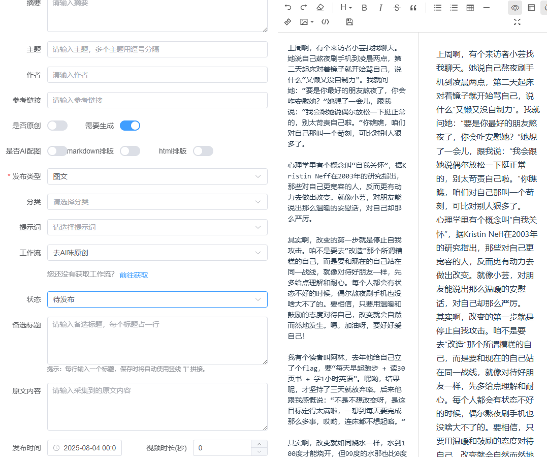
Task: Enter fullscreen editor mode
Action: [x=517, y=22]
